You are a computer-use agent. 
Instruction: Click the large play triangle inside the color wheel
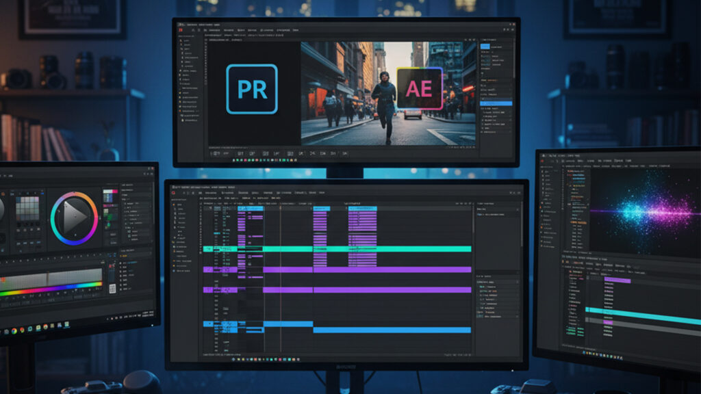point(75,218)
